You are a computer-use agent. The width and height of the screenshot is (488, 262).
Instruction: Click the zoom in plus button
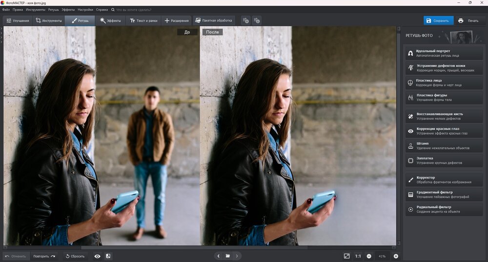tap(396, 256)
